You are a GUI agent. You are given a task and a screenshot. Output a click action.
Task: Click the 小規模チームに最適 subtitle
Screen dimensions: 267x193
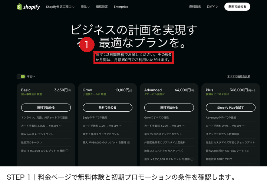click(94, 94)
